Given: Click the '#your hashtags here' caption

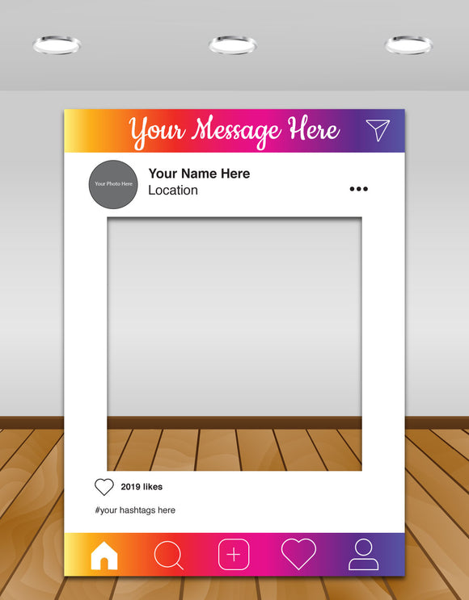Looking at the screenshot, I should pos(135,510).
